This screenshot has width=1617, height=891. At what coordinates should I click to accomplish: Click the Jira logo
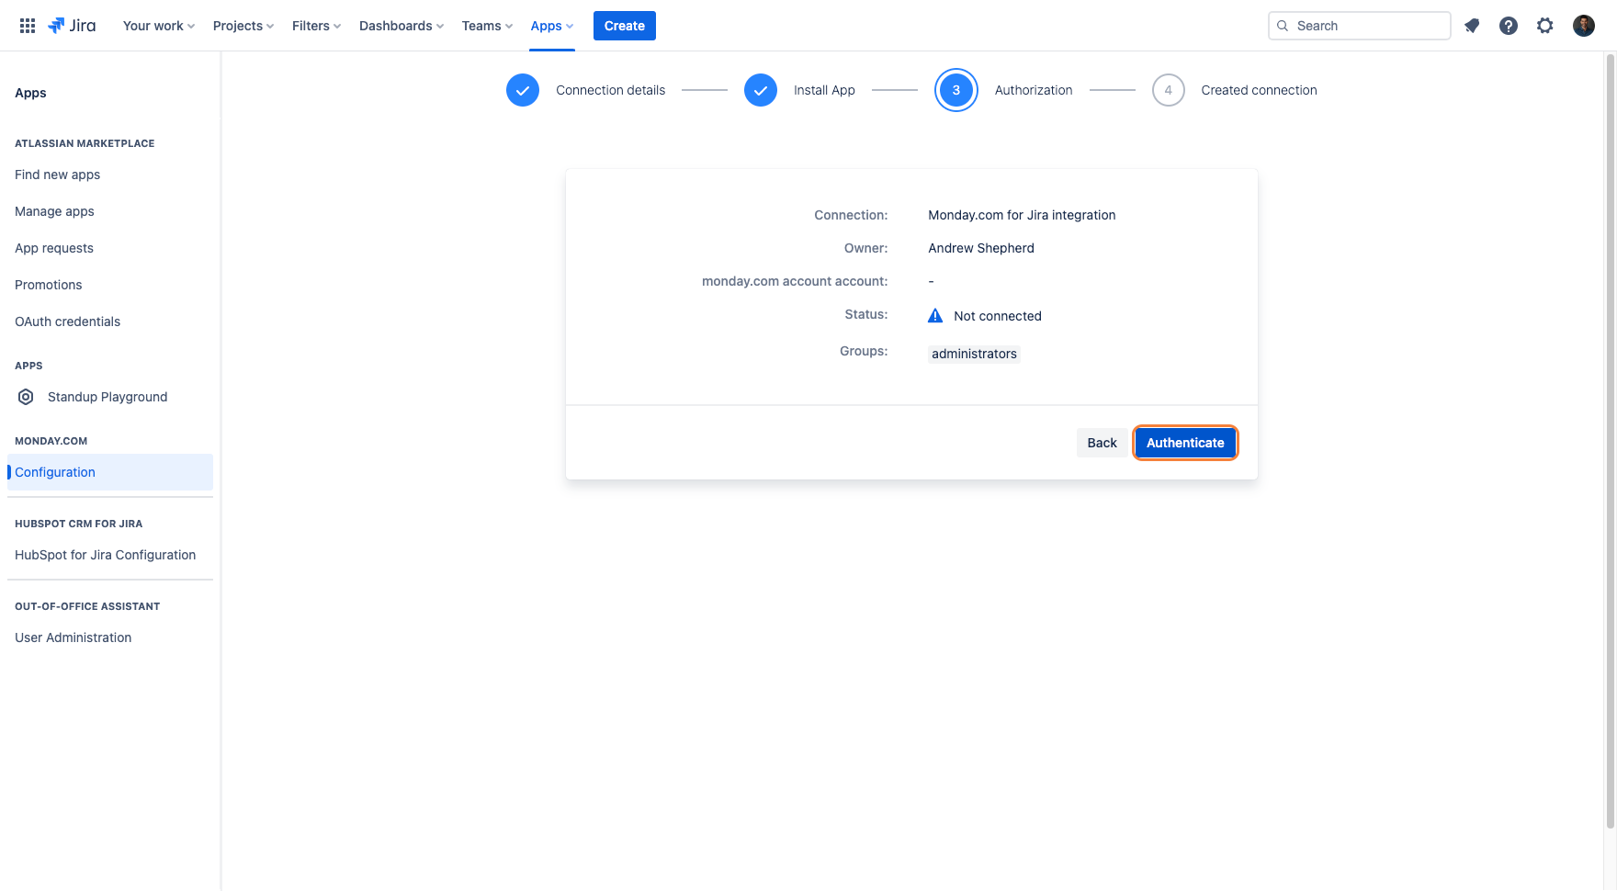72,26
